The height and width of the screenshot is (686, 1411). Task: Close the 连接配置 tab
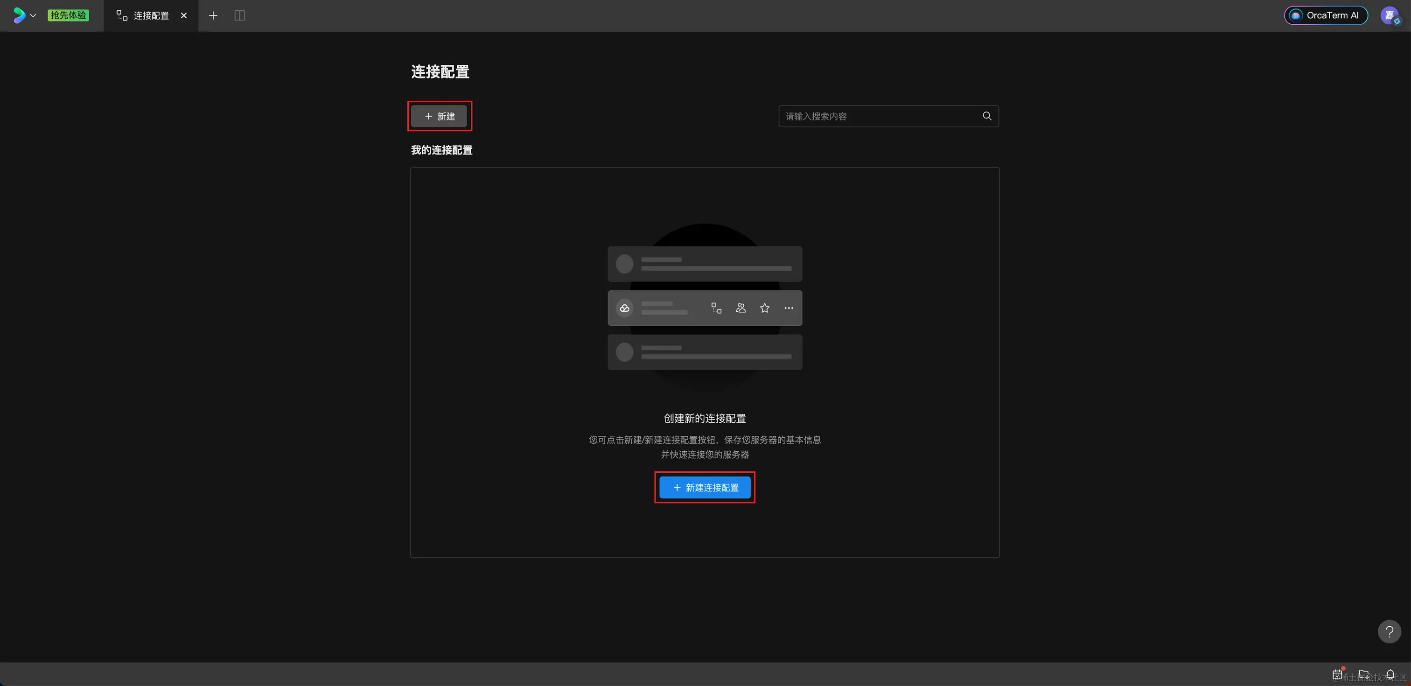pos(184,15)
